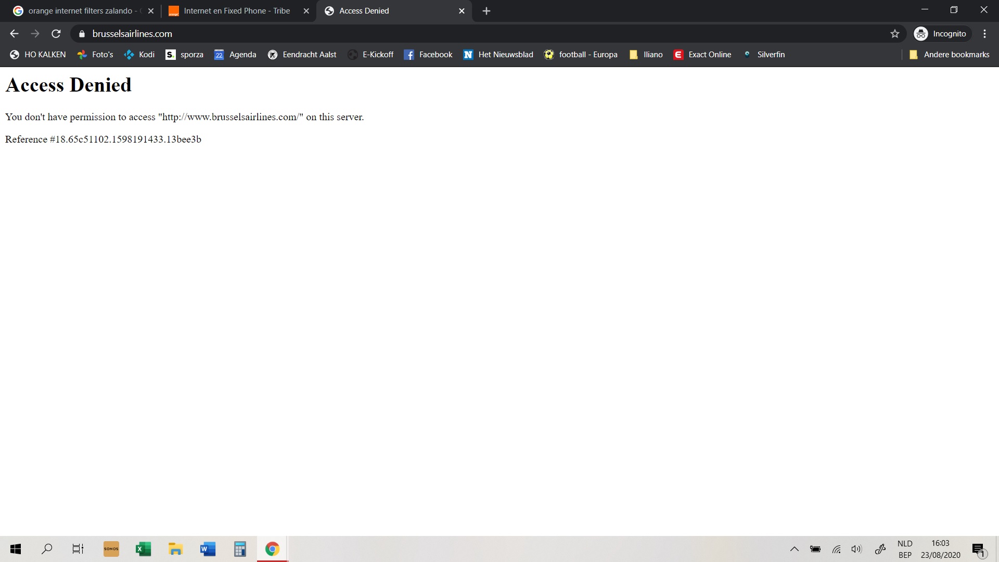Close the Access Denied tab
The image size is (999, 562).
pos(462,11)
